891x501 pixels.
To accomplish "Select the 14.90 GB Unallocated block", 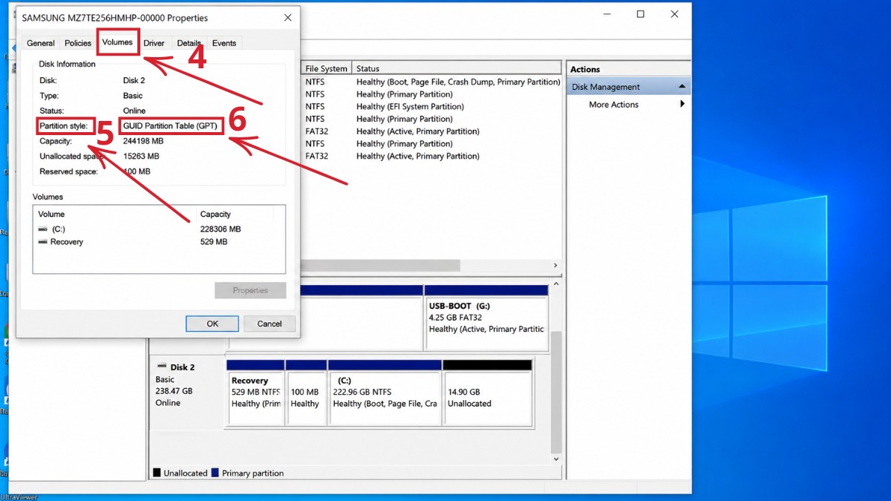I will tap(487, 393).
